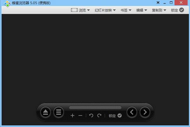Rotate image counterclockwise
This screenshot has height=127, width=190.
(91, 116)
